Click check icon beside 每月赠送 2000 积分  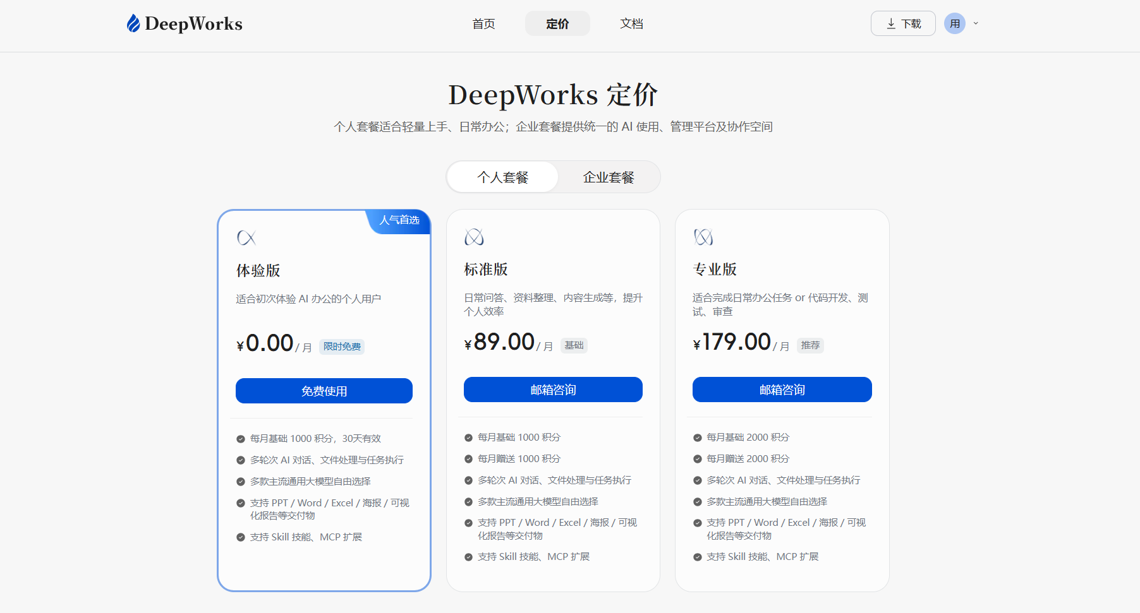[698, 459]
